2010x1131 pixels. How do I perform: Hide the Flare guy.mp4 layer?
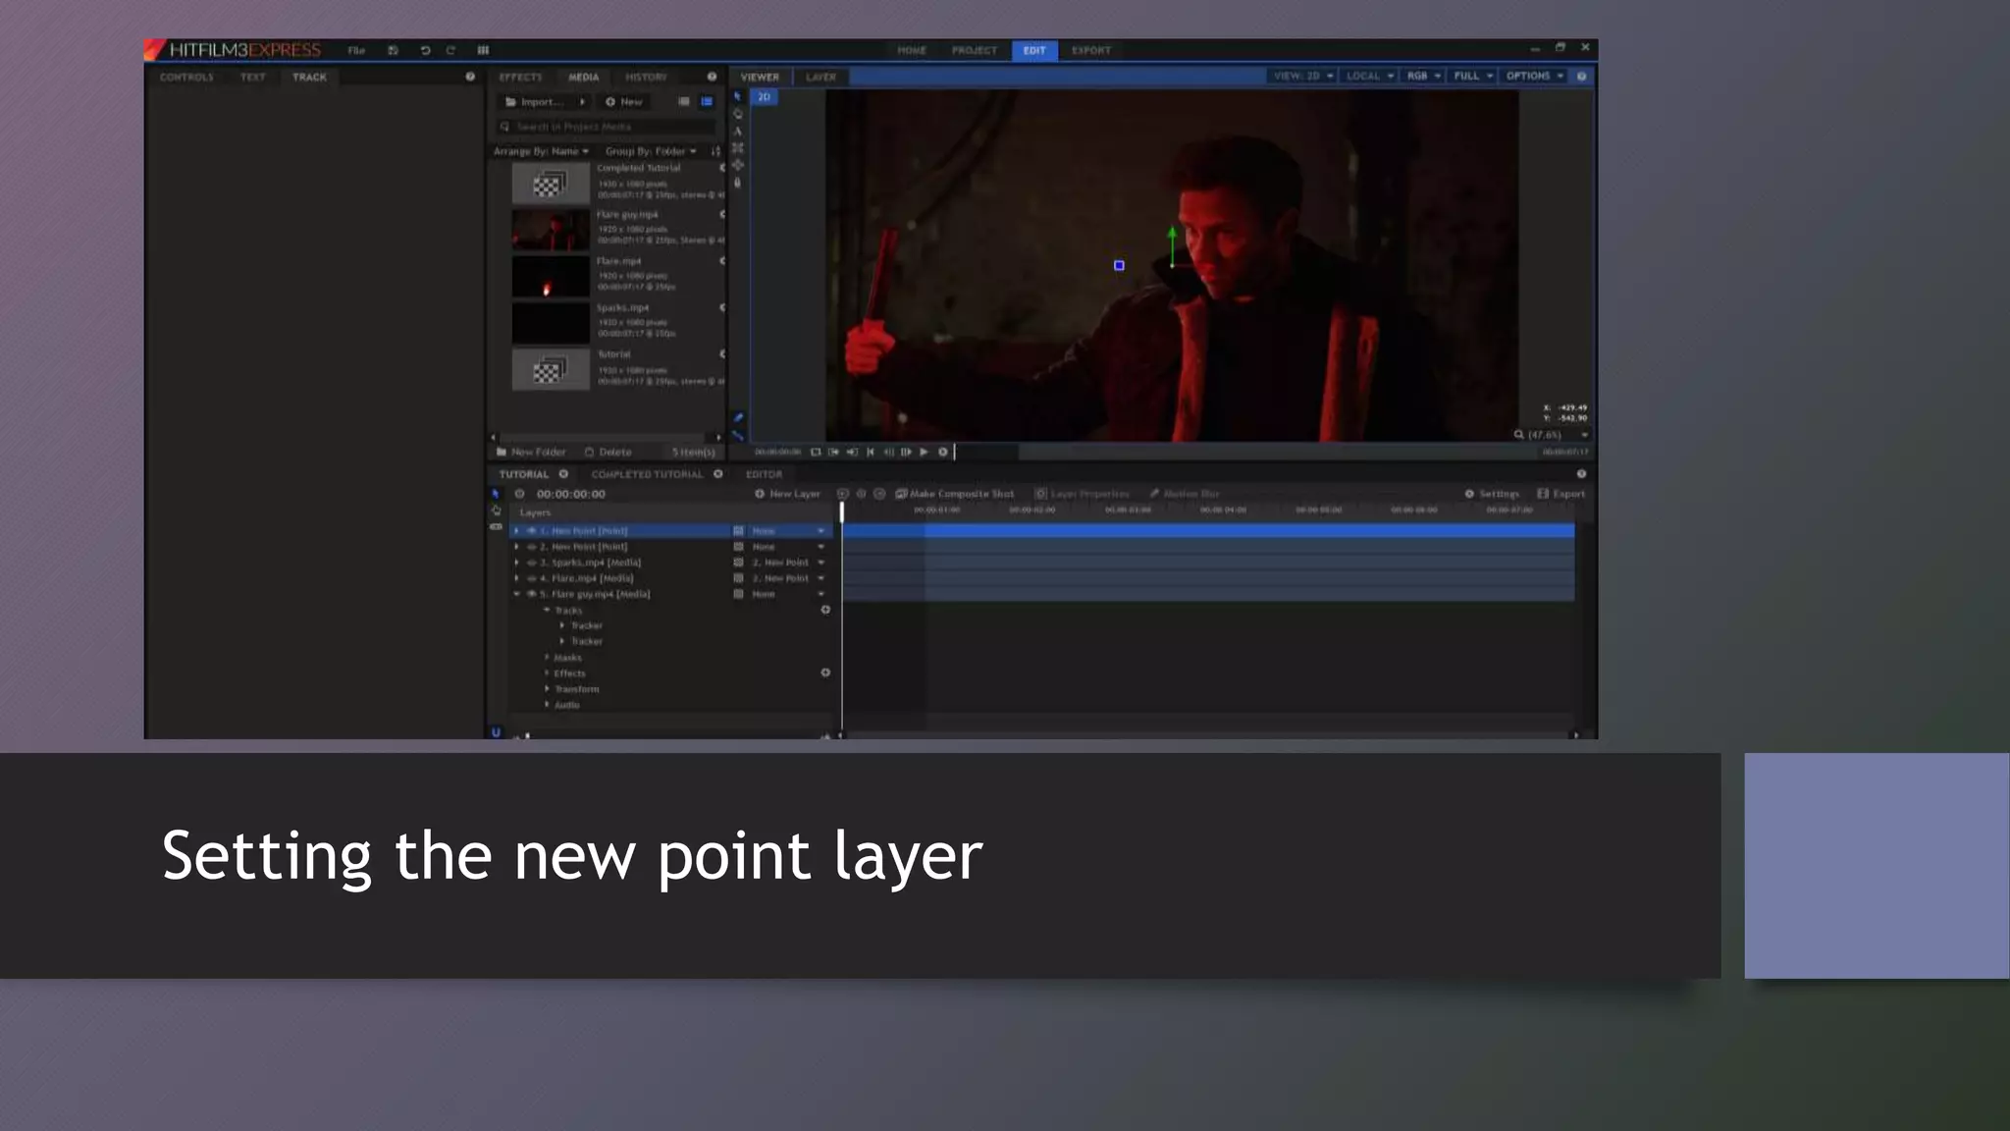531,594
